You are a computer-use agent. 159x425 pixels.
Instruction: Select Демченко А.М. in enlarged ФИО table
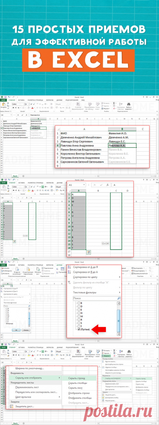(122, 137)
